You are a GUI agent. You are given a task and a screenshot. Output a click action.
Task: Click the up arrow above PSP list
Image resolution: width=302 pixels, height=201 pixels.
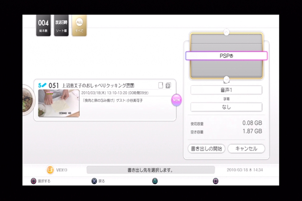(x=226, y=32)
